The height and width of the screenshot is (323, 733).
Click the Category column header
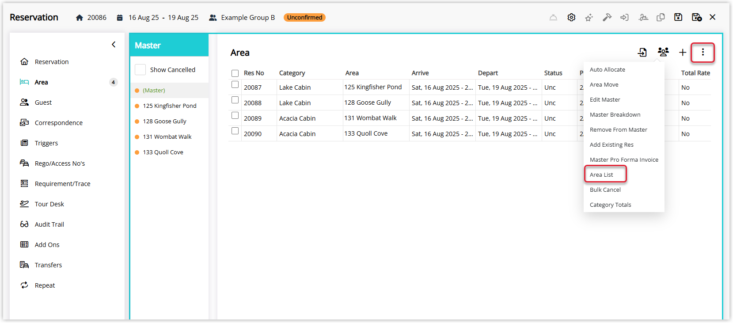pyautogui.click(x=292, y=73)
